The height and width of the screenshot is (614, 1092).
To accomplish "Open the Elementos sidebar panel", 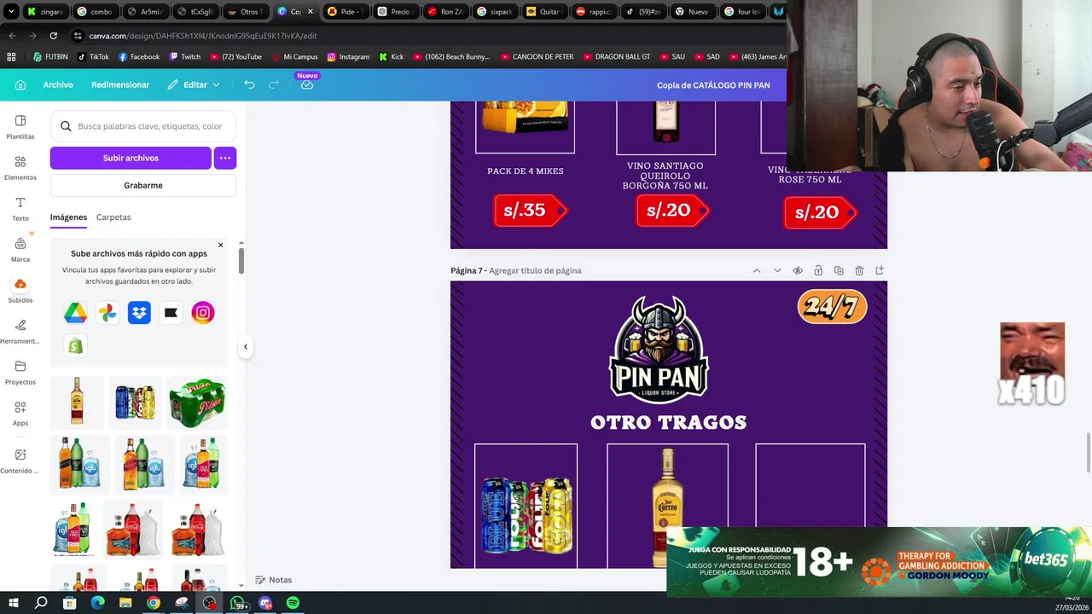I will coord(20,167).
